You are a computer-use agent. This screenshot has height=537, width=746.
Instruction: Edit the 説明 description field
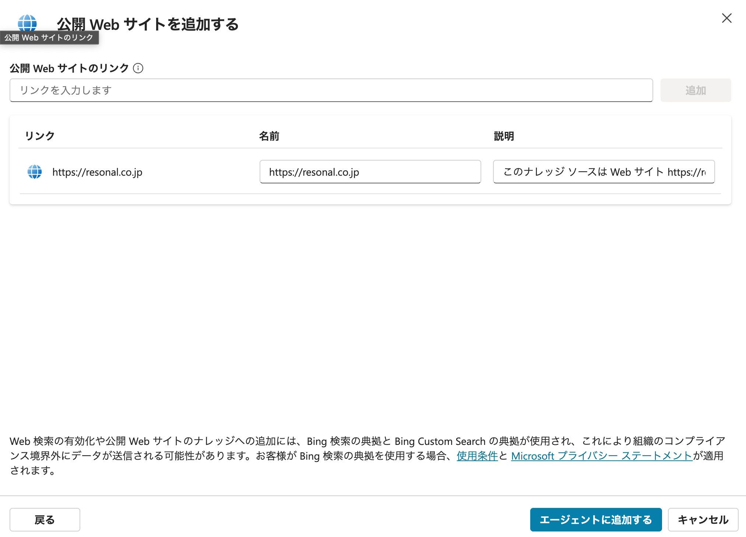pos(604,172)
